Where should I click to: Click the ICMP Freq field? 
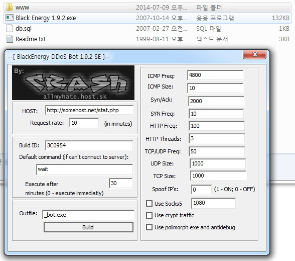(215, 75)
